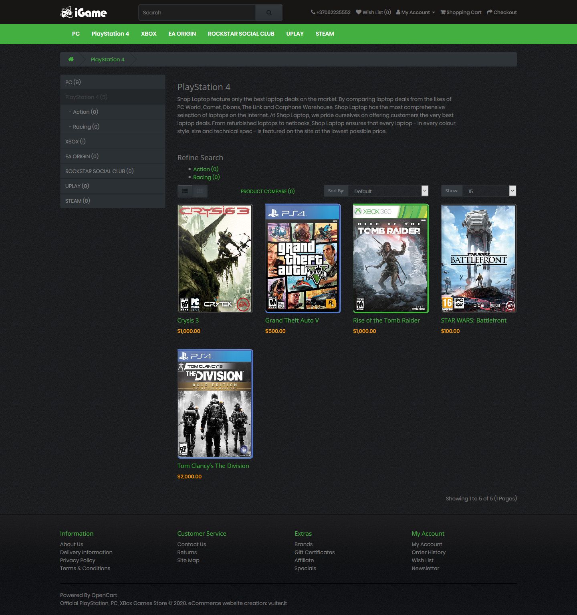Image resolution: width=577 pixels, height=615 pixels.
Task: Open Tom Clancy's The Division cover
Action: tap(215, 404)
